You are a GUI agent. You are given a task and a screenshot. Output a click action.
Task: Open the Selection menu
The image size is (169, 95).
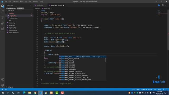[16, 2]
